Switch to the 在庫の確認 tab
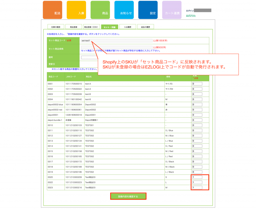Screen dimensions: 256x210 pyautogui.click(x=56, y=27)
